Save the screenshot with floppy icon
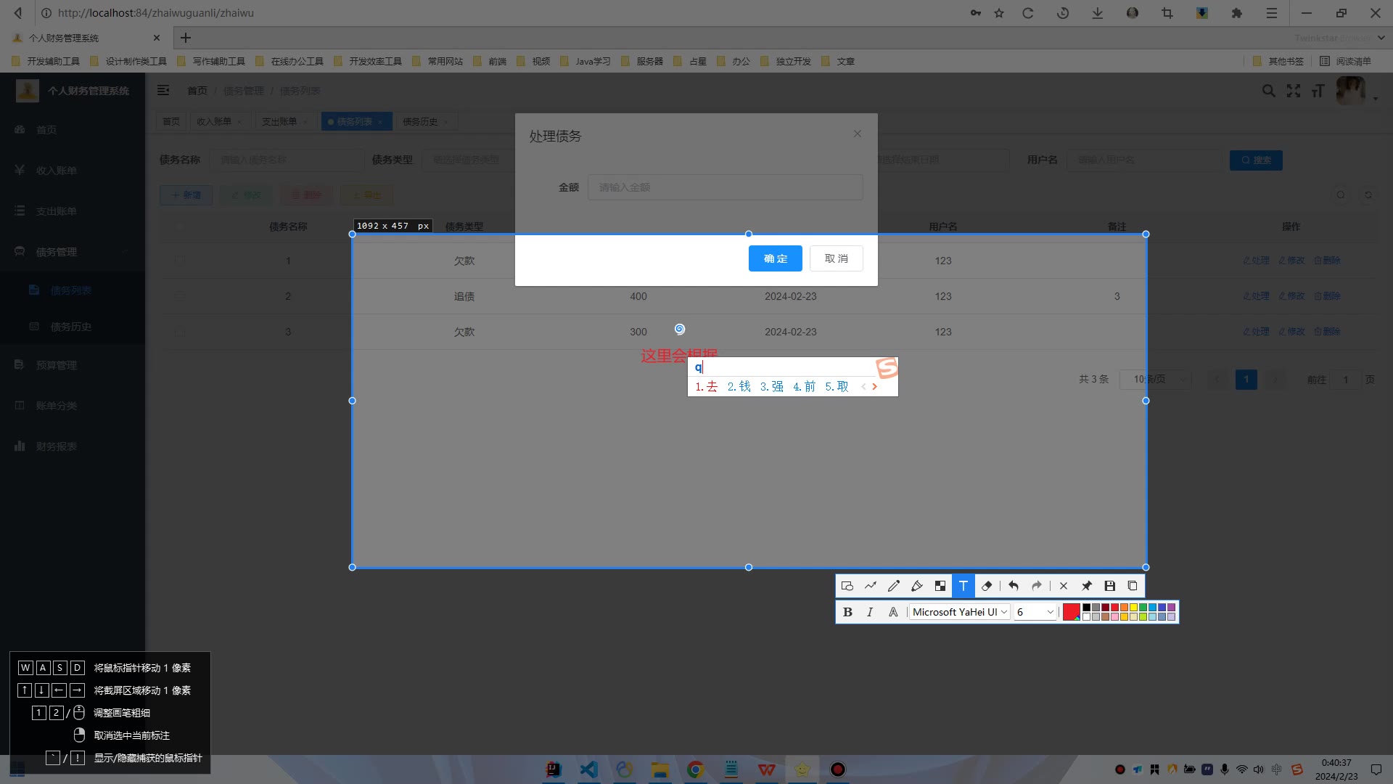The width and height of the screenshot is (1393, 784). [x=1109, y=586]
